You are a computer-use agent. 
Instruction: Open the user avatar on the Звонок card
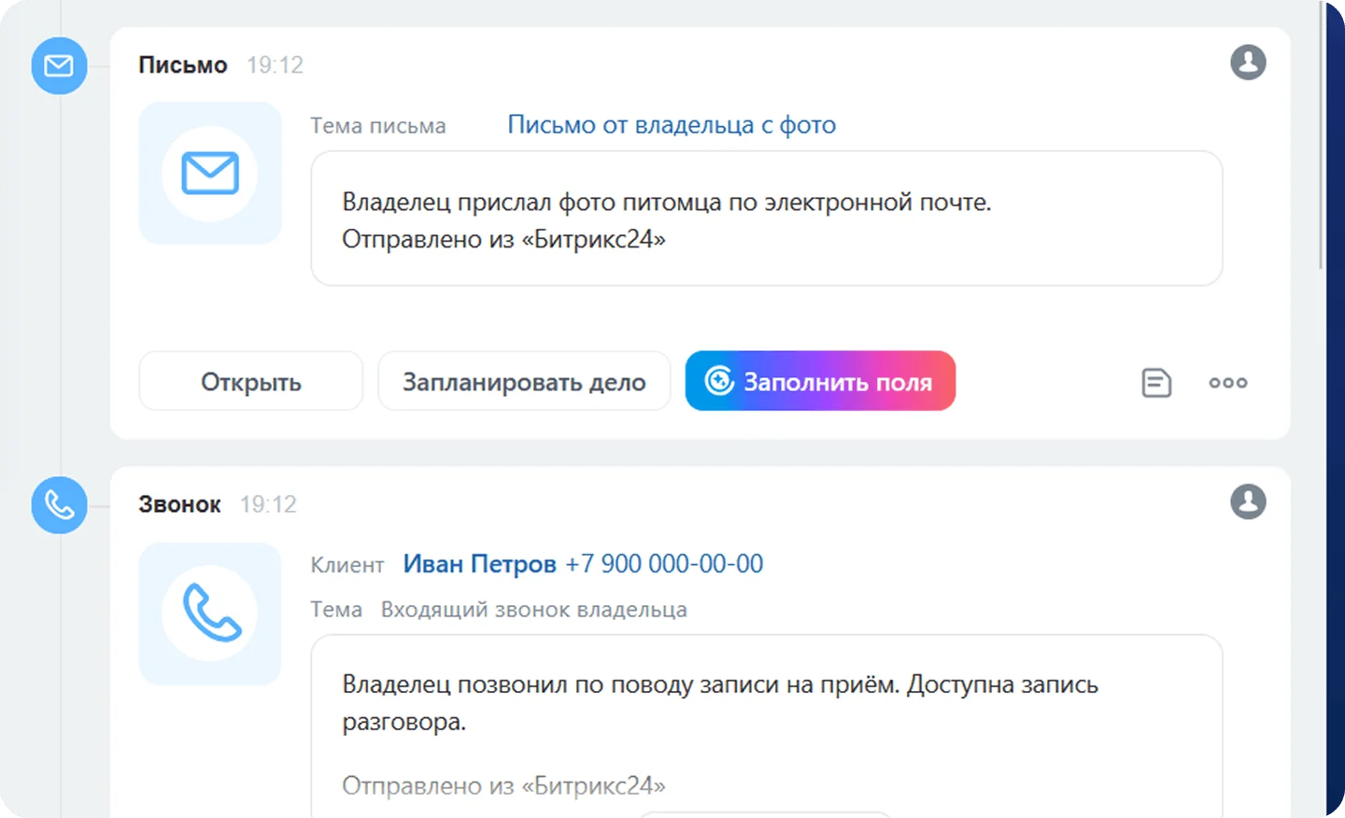(x=1248, y=501)
